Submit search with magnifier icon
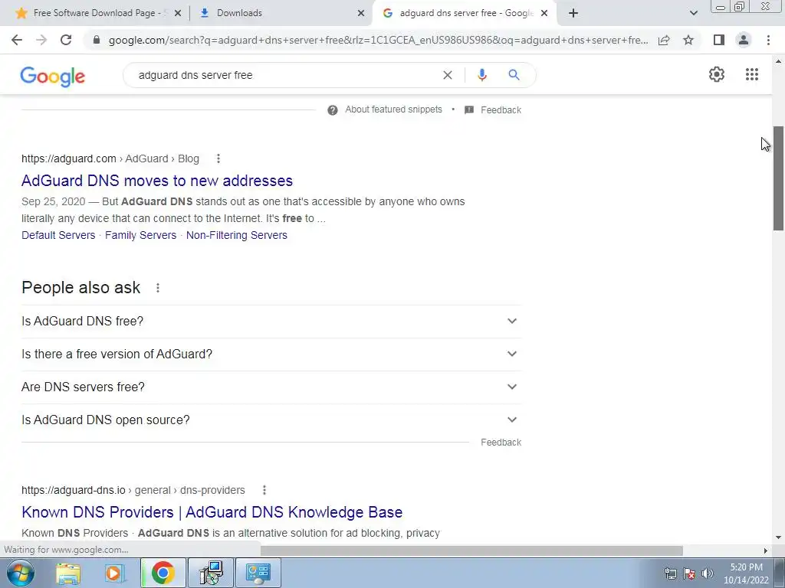Image resolution: width=785 pixels, height=588 pixels. [x=514, y=75]
